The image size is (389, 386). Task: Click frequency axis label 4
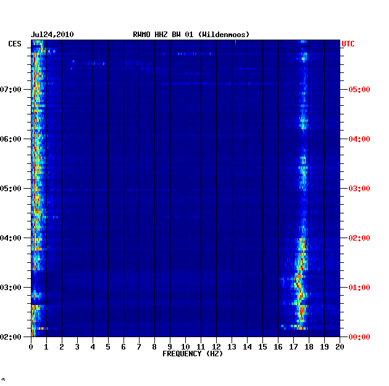[93, 347]
